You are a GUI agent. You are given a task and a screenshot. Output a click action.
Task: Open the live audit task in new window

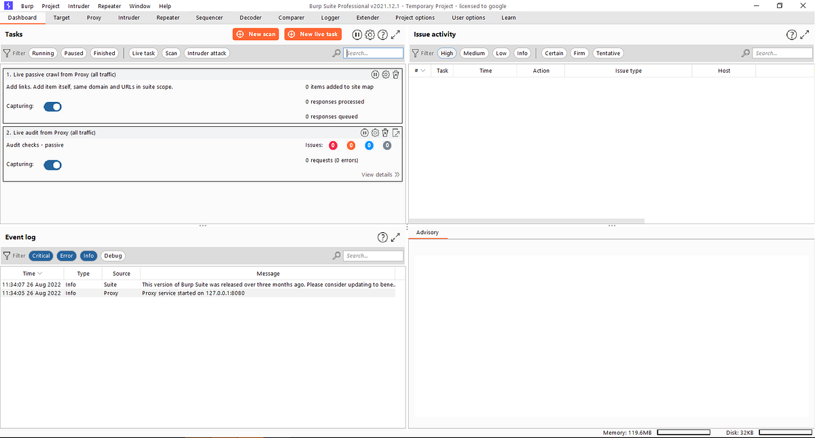(x=396, y=132)
